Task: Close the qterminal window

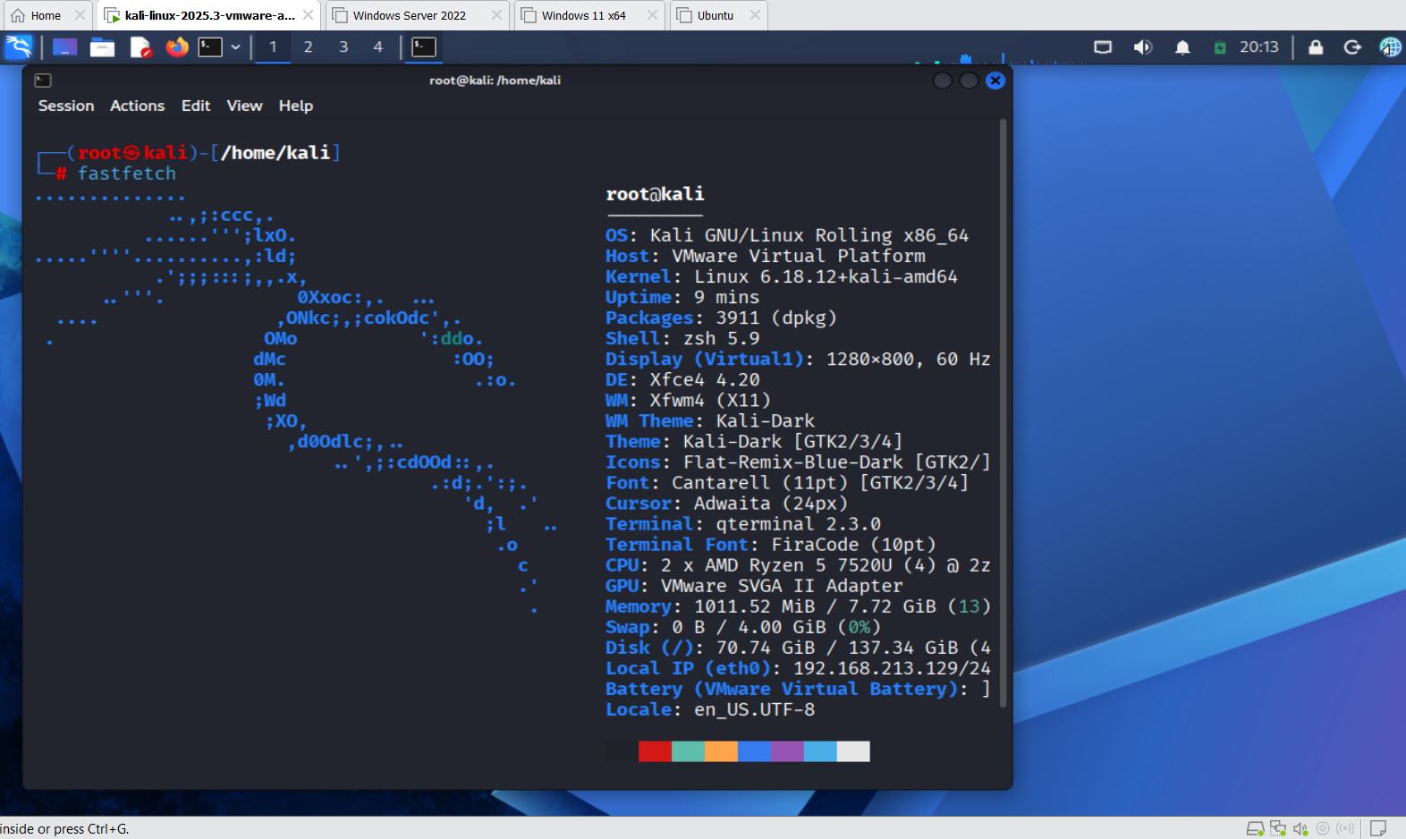Action: coord(995,81)
